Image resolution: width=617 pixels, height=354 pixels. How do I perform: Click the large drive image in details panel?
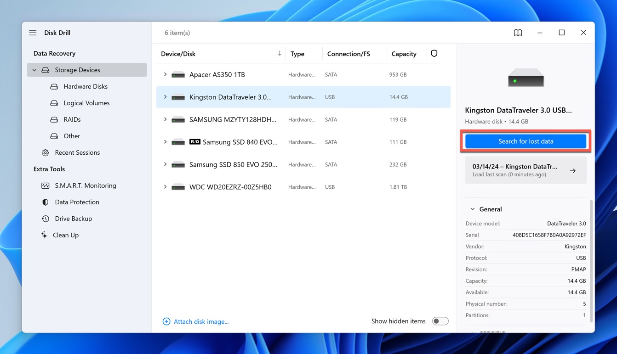pyautogui.click(x=526, y=78)
